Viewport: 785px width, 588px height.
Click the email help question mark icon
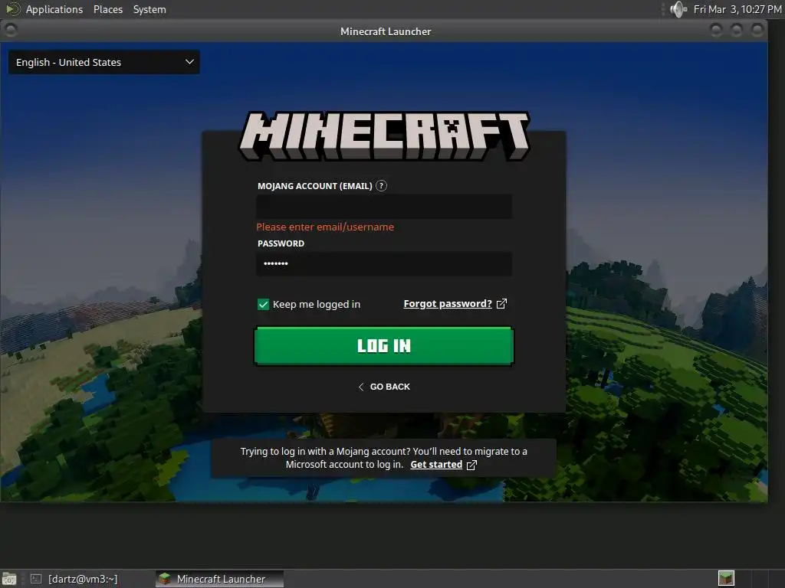click(381, 186)
